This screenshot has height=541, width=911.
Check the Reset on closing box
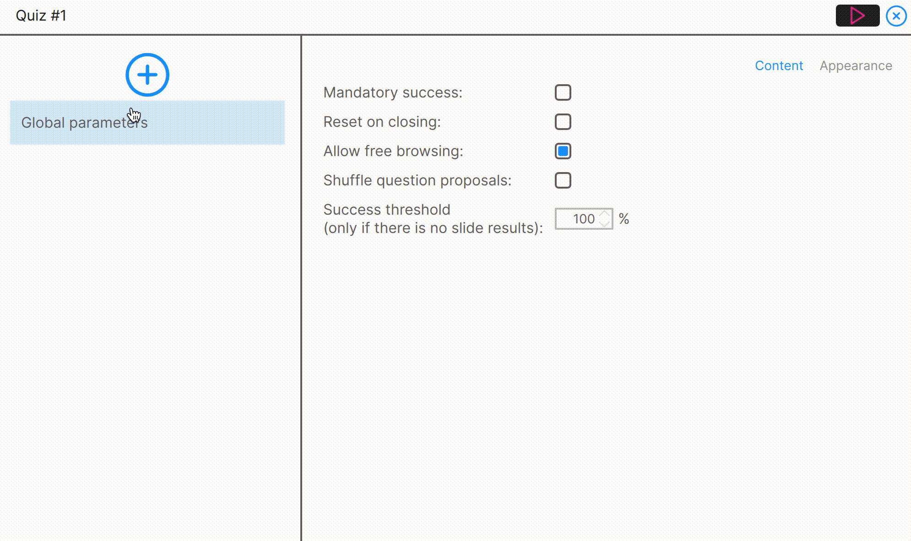(x=563, y=122)
